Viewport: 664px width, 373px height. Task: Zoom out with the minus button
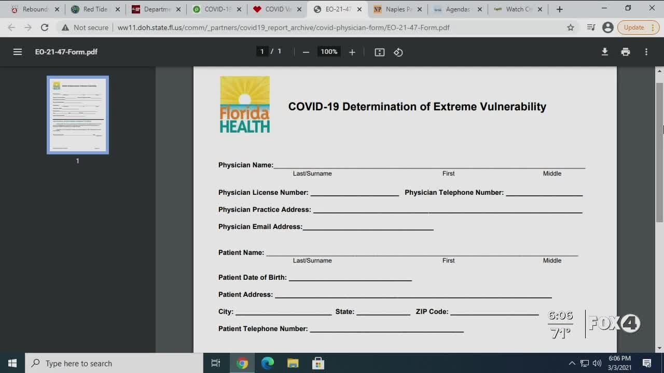click(x=306, y=52)
